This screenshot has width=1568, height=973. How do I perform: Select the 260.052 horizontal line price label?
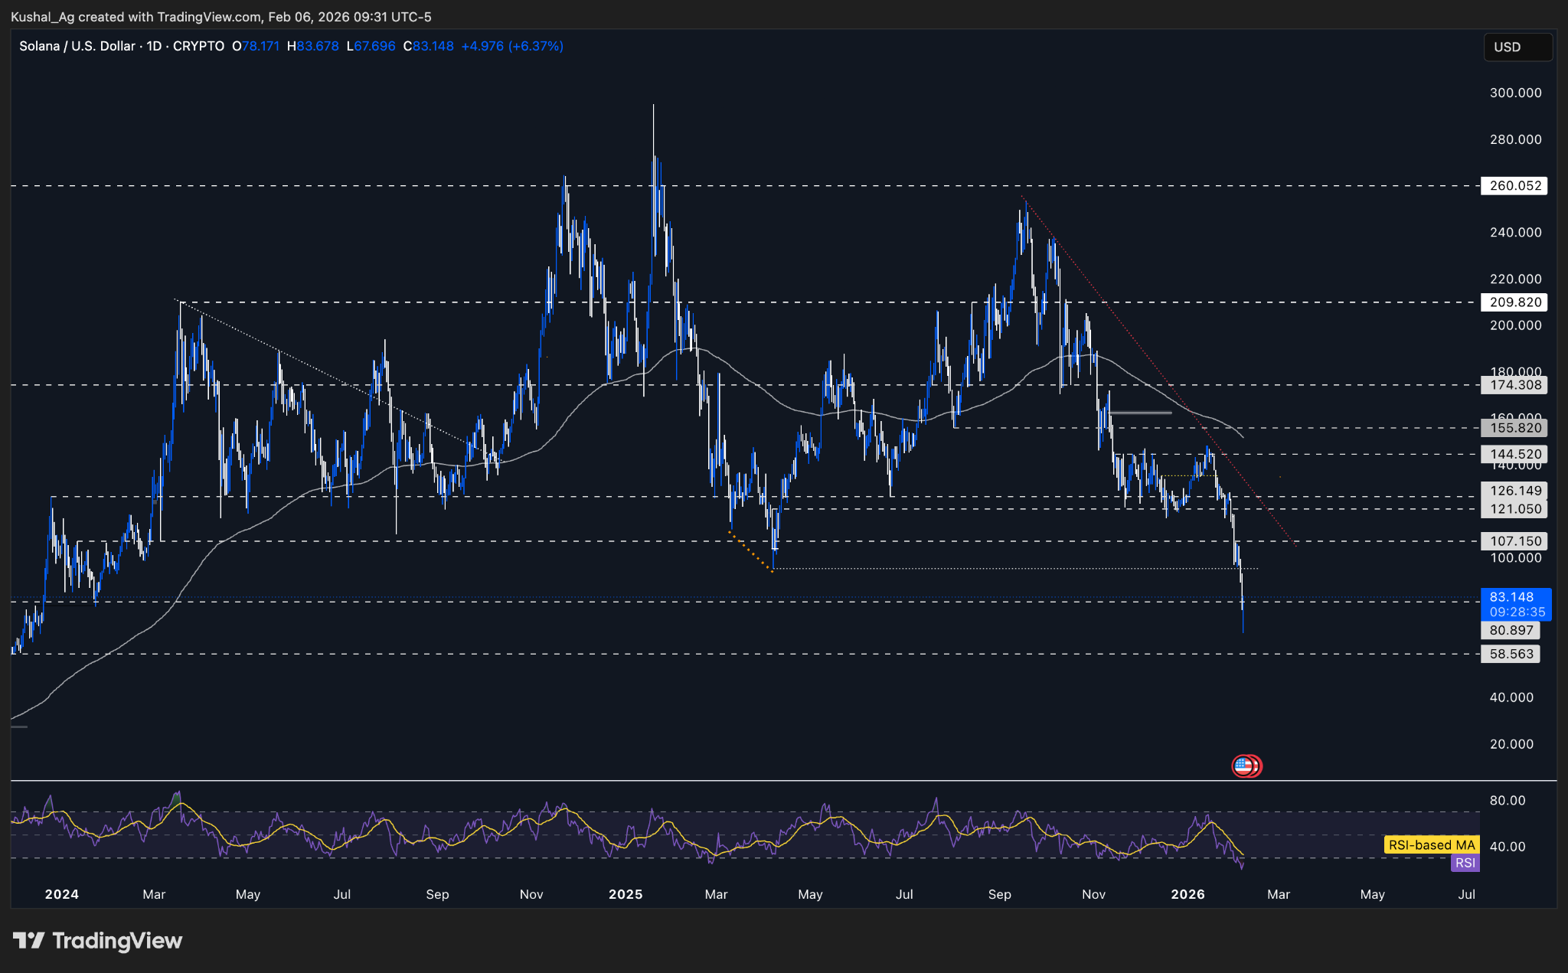pos(1514,186)
